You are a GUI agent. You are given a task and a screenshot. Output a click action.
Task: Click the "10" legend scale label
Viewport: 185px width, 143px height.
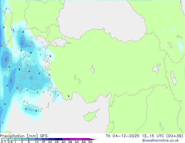[36, 142]
